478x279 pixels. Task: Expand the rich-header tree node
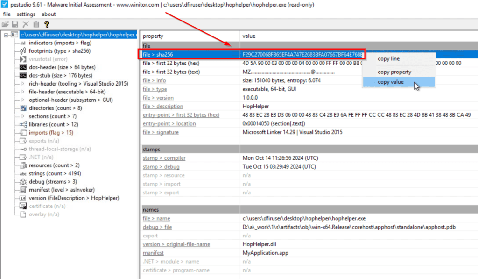click(22, 84)
